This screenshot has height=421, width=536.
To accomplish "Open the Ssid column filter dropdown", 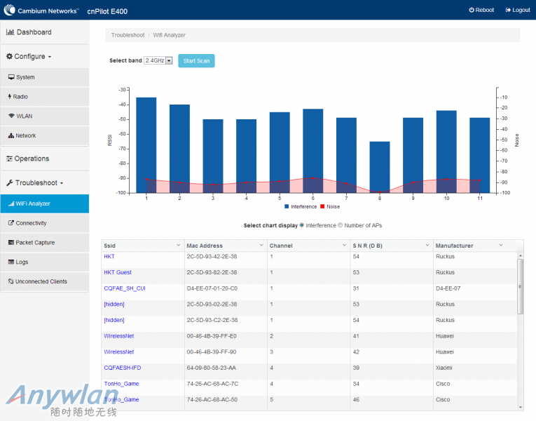I will (x=178, y=246).
